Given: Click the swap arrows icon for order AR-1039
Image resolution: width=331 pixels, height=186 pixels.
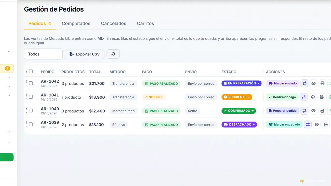Looking at the screenshot, I should click(308, 125).
